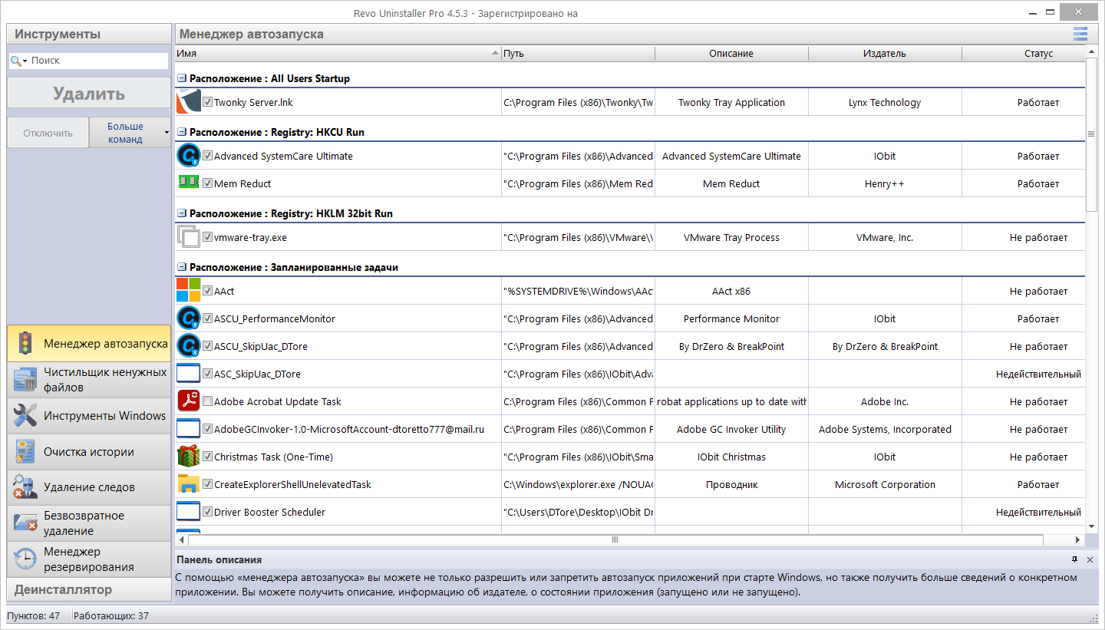Collapse the Запланированные задачи group
Viewport: 1105px width, 630px height.
[x=182, y=267]
